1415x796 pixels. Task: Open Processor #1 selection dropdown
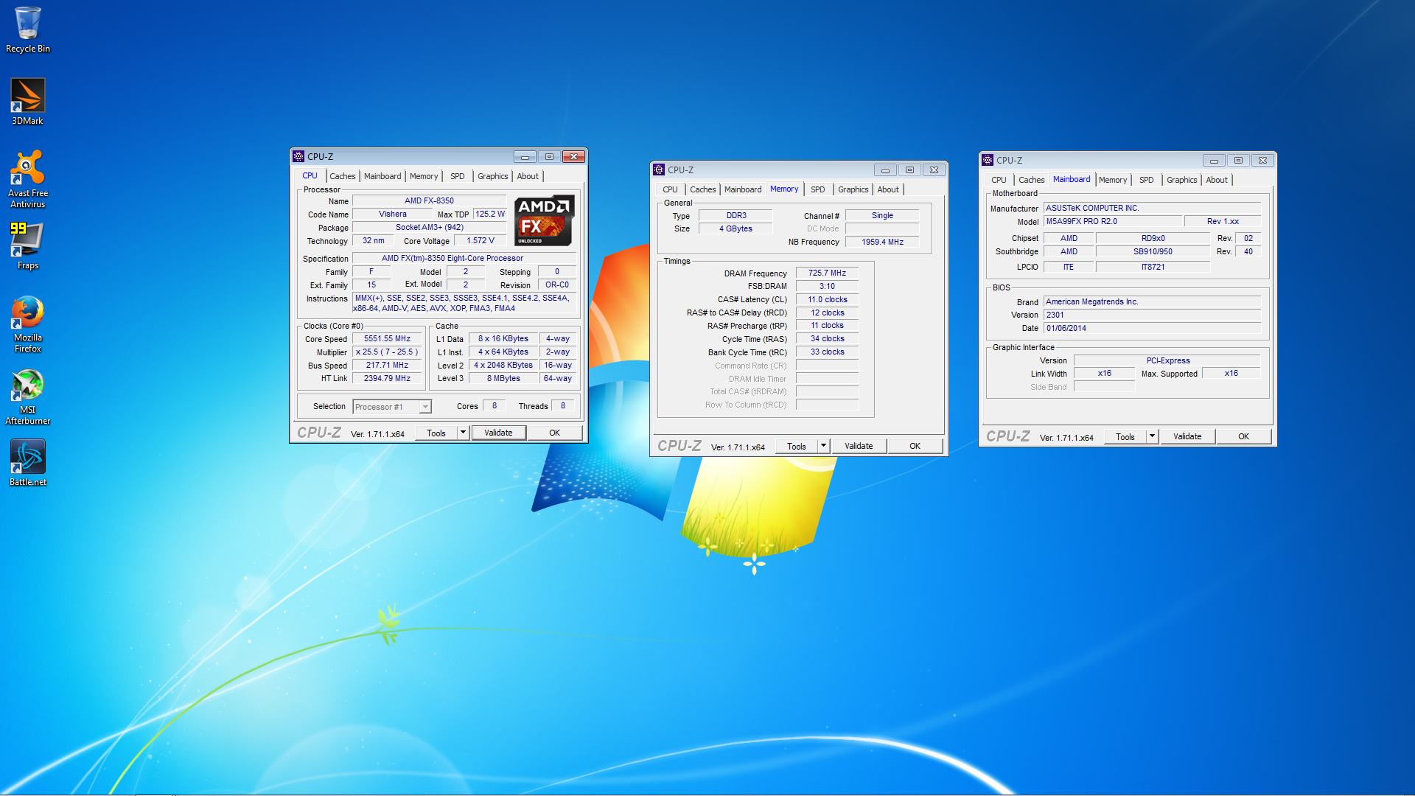pos(425,407)
